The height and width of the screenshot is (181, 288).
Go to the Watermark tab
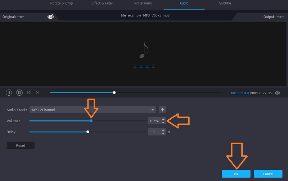click(143, 3)
